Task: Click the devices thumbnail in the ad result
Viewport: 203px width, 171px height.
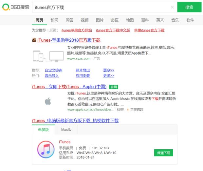Action: 48,56
